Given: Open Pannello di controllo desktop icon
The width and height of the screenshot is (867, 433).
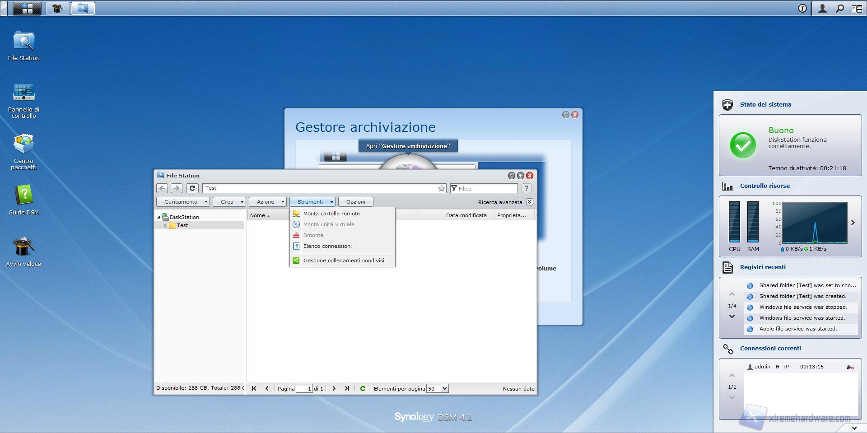Looking at the screenshot, I should (23, 100).
